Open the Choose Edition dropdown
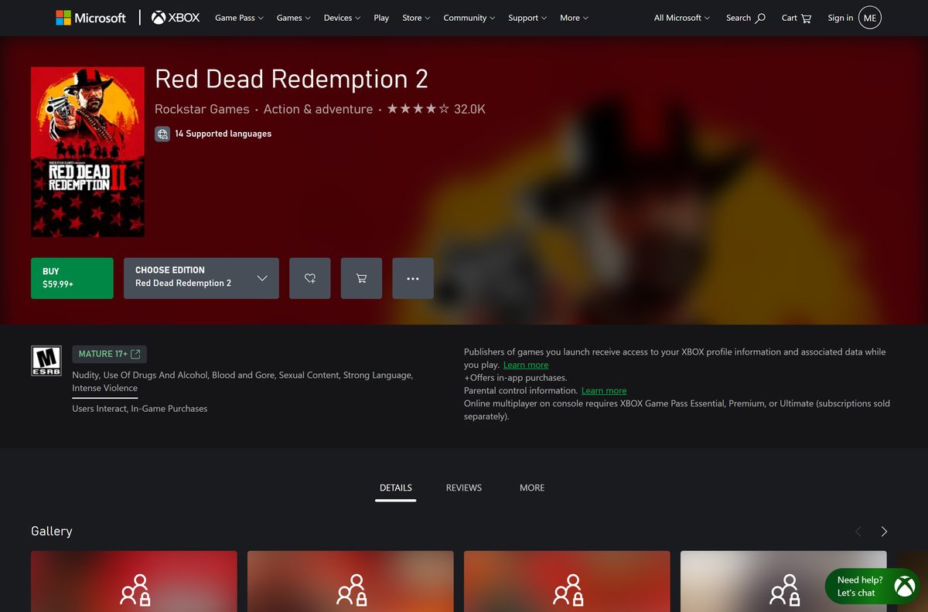 [201, 278]
